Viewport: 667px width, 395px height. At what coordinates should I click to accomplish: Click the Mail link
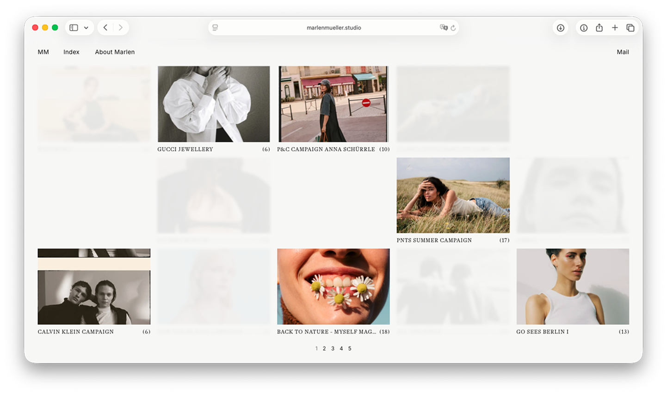click(x=623, y=52)
